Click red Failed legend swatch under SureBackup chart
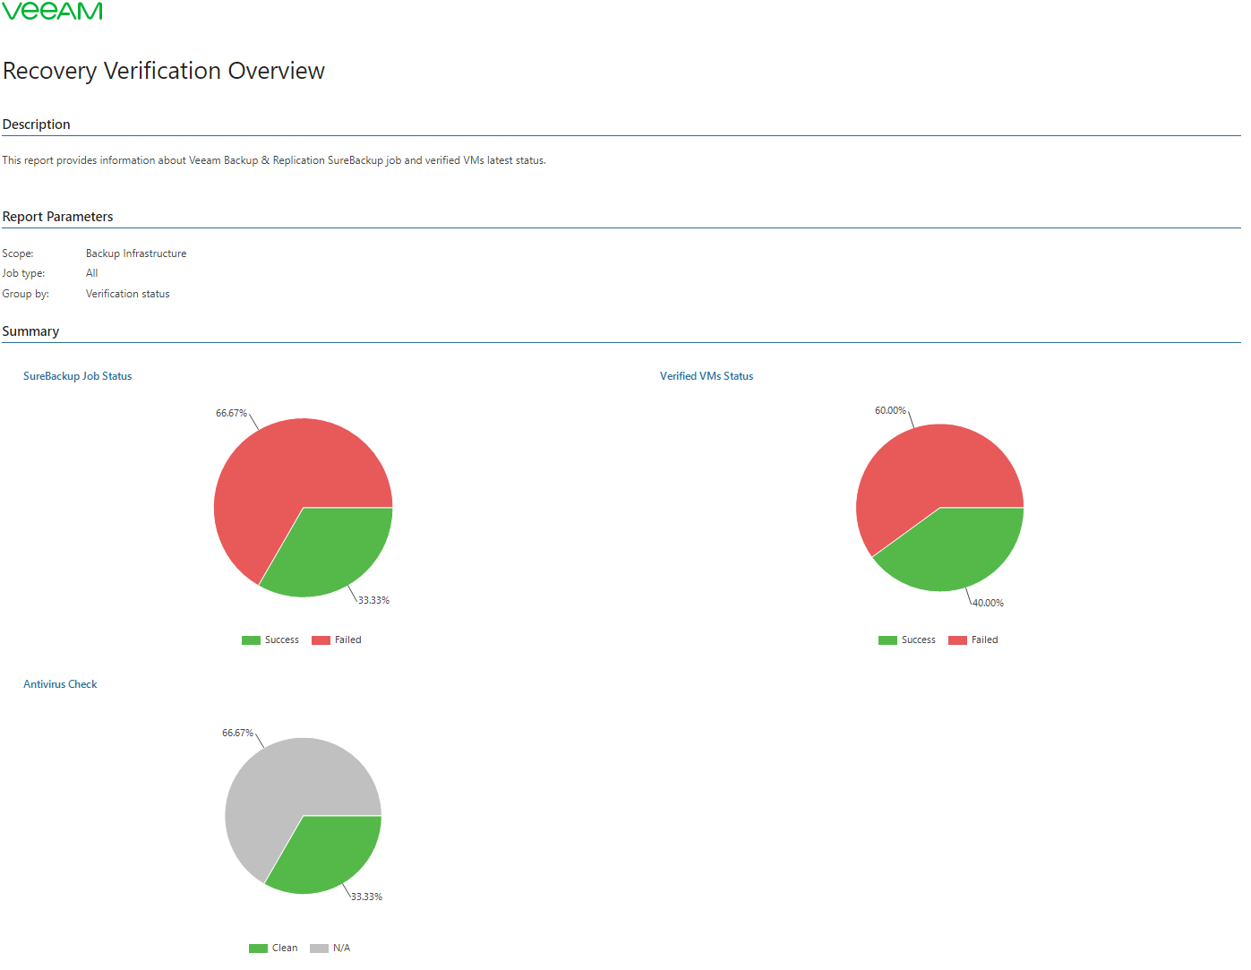The width and height of the screenshot is (1251, 970). [321, 640]
